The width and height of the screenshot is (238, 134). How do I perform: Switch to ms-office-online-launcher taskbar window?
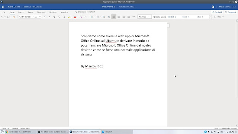[53, 132]
